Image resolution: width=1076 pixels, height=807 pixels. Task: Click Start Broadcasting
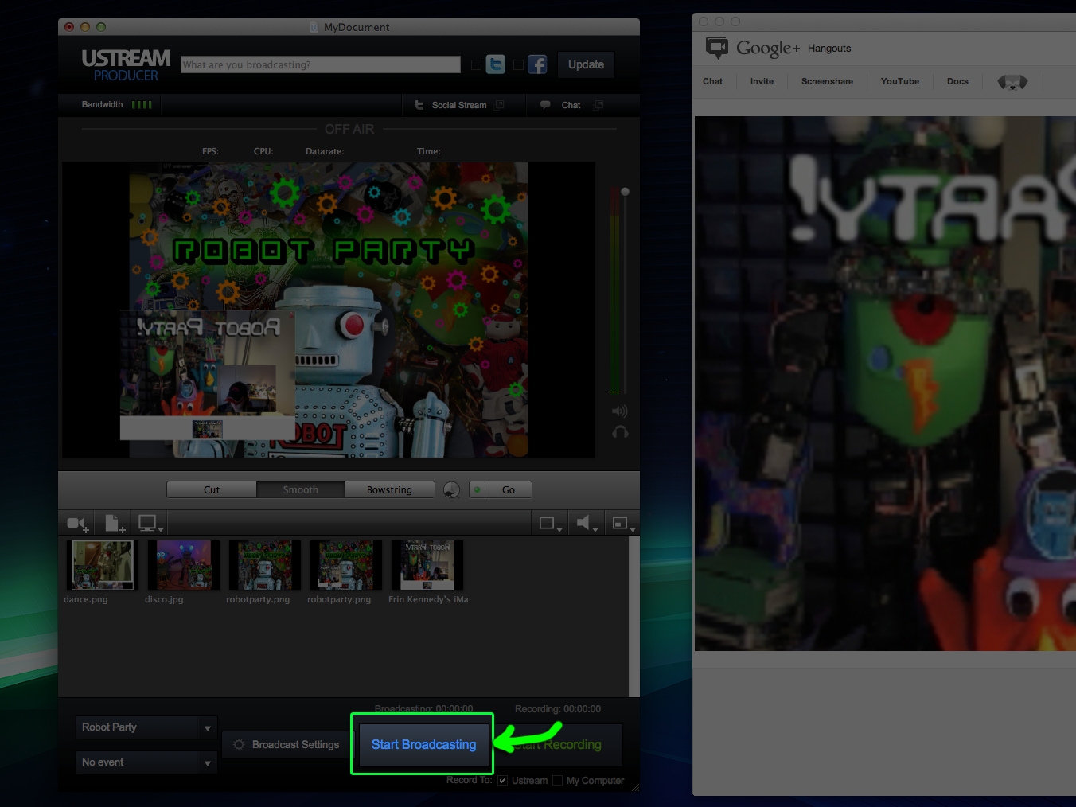pyautogui.click(x=423, y=745)
